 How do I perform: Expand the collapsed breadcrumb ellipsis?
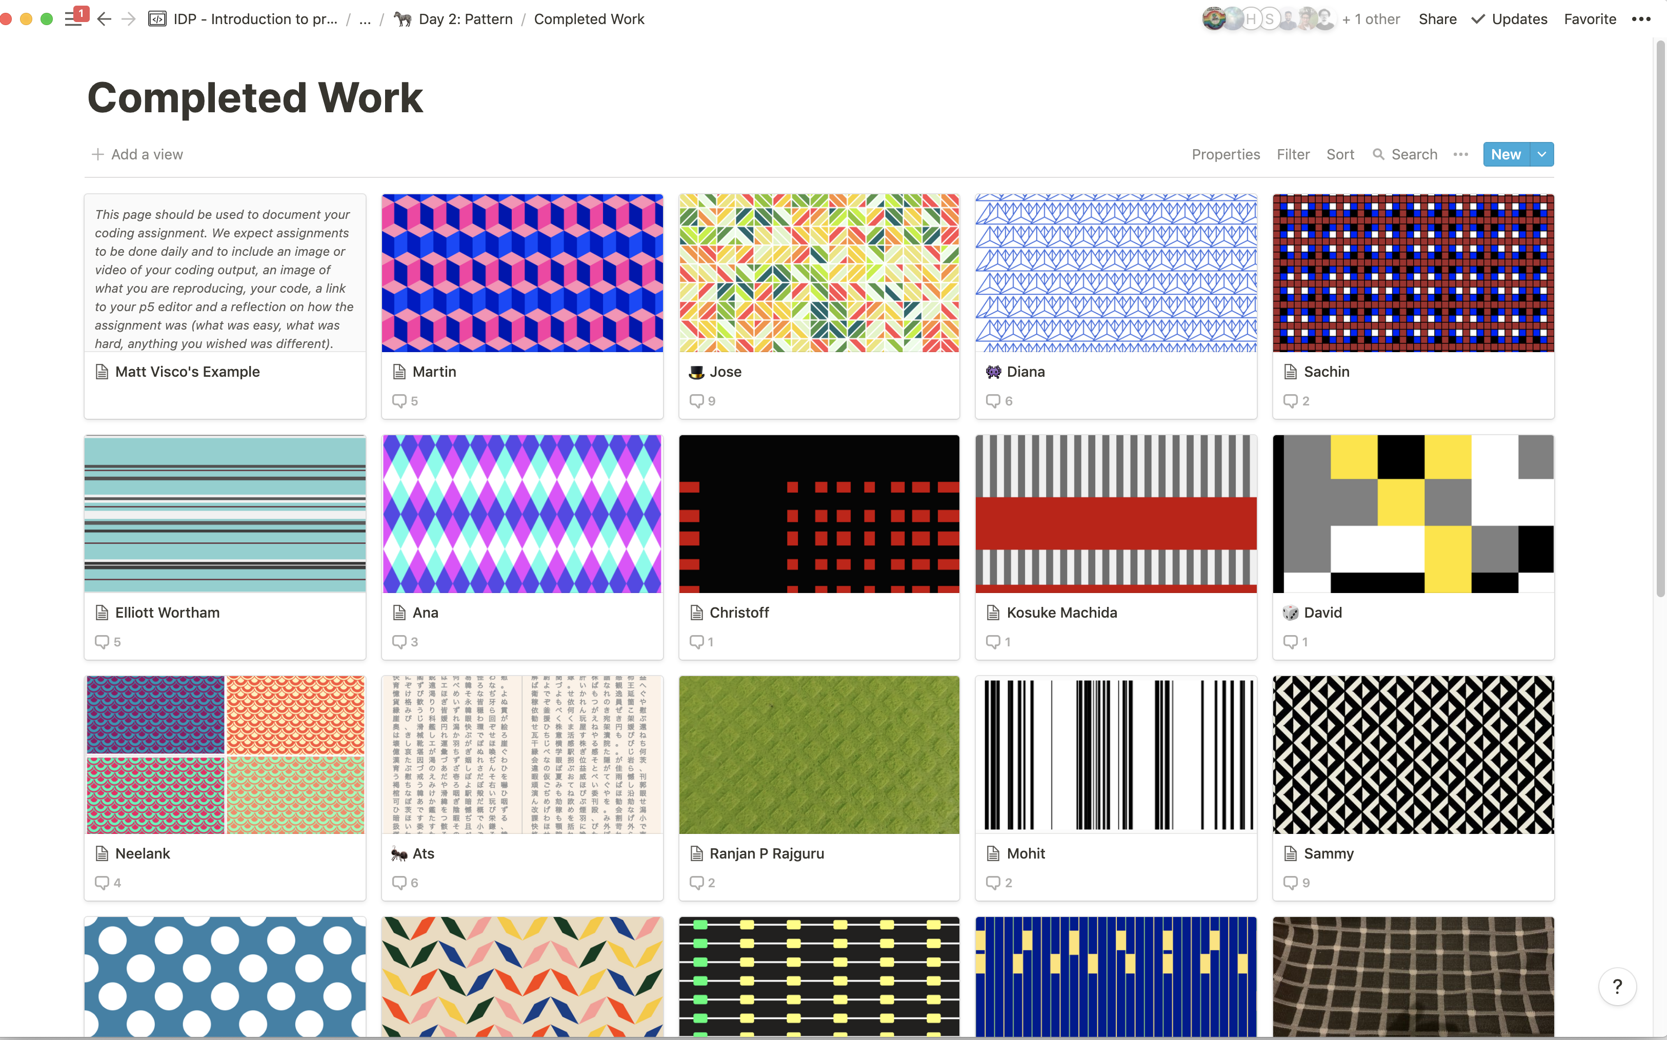pyautogui.click(x=365, y=19)
